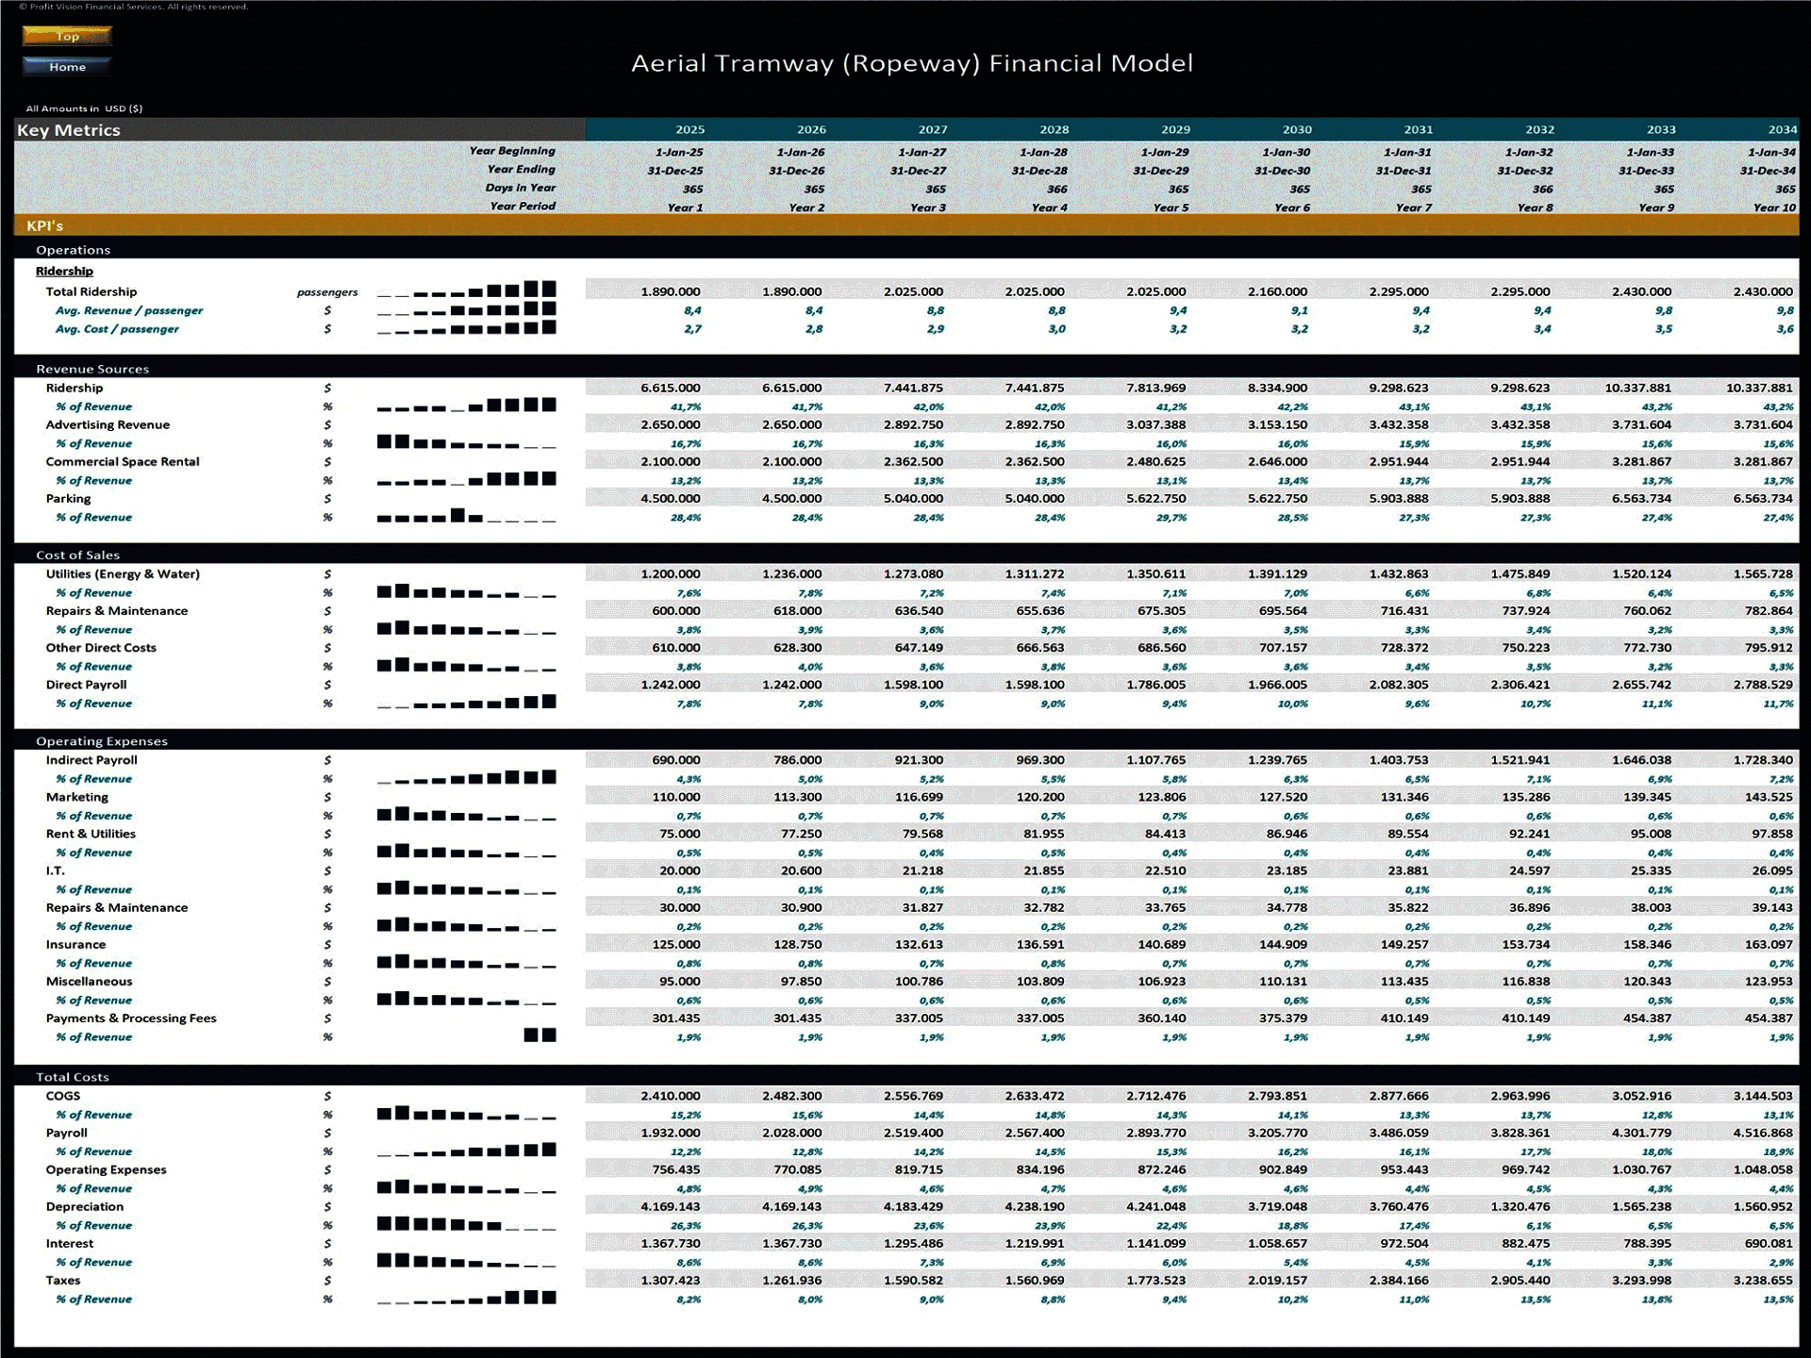Click the Direct Payroll % sparkline
The image size is (1811, 1358).
466,702
